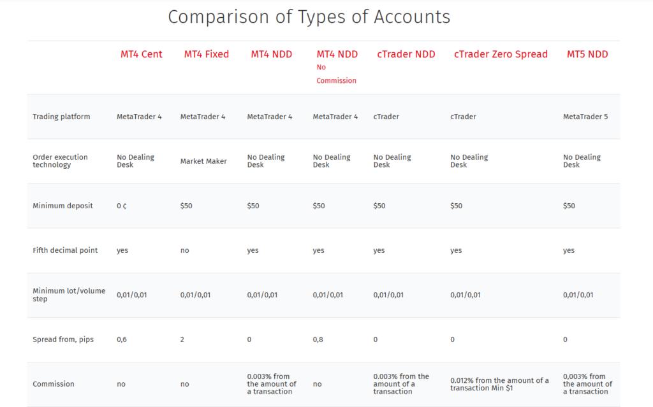
Task: Click '0.003% from the amount' commission under cTrader NDD
Action: (401, 383)
